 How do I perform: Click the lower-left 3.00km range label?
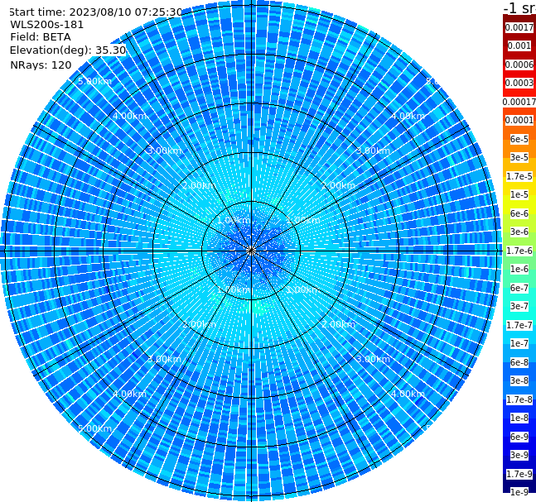(164, 359)
